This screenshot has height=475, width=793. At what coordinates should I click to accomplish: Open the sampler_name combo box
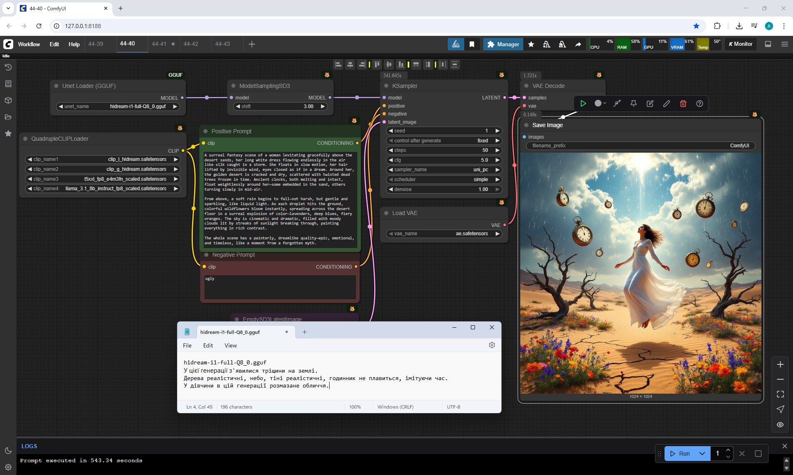[x=444, y=170]
